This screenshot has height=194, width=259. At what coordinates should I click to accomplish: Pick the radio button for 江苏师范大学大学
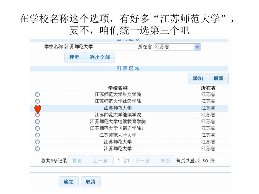[x=37, y=135]
